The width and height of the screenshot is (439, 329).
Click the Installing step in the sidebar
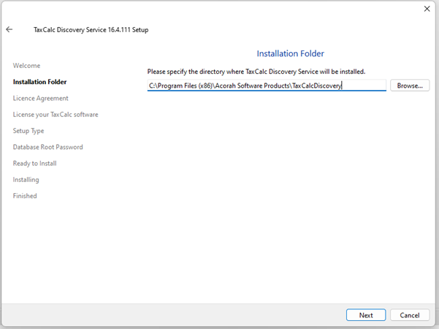(x=26, y=180)
